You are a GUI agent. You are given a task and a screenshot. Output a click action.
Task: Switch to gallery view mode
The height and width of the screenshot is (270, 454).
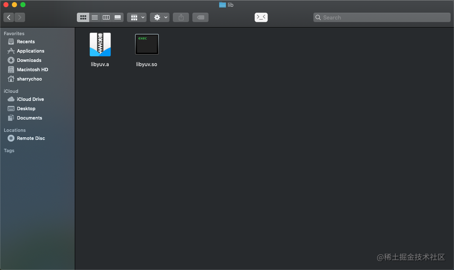118,17
